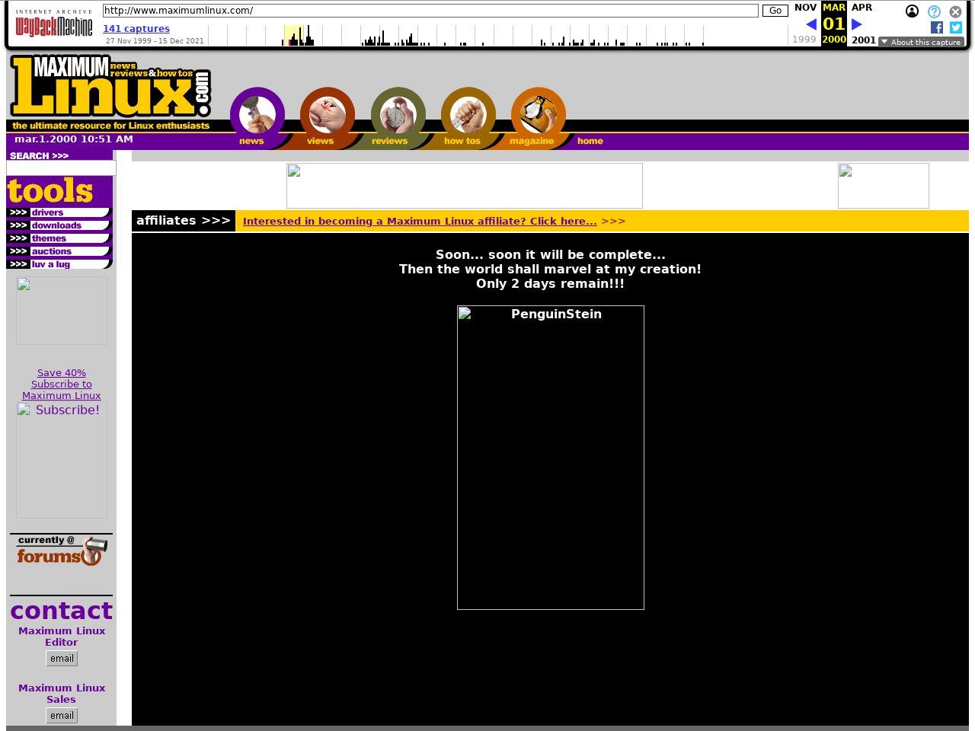This screenshot has height=731, width=975.
Task: Click the how tos hand icon
Action: point(468,115)
